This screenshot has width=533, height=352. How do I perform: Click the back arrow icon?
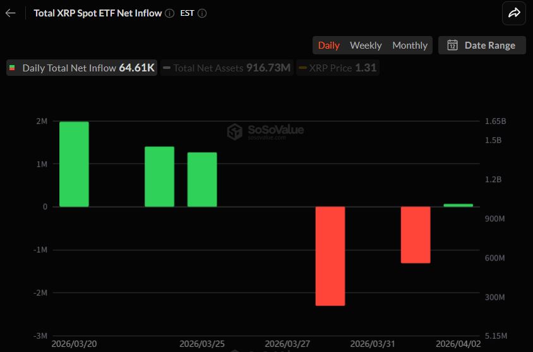click(10, 13)
